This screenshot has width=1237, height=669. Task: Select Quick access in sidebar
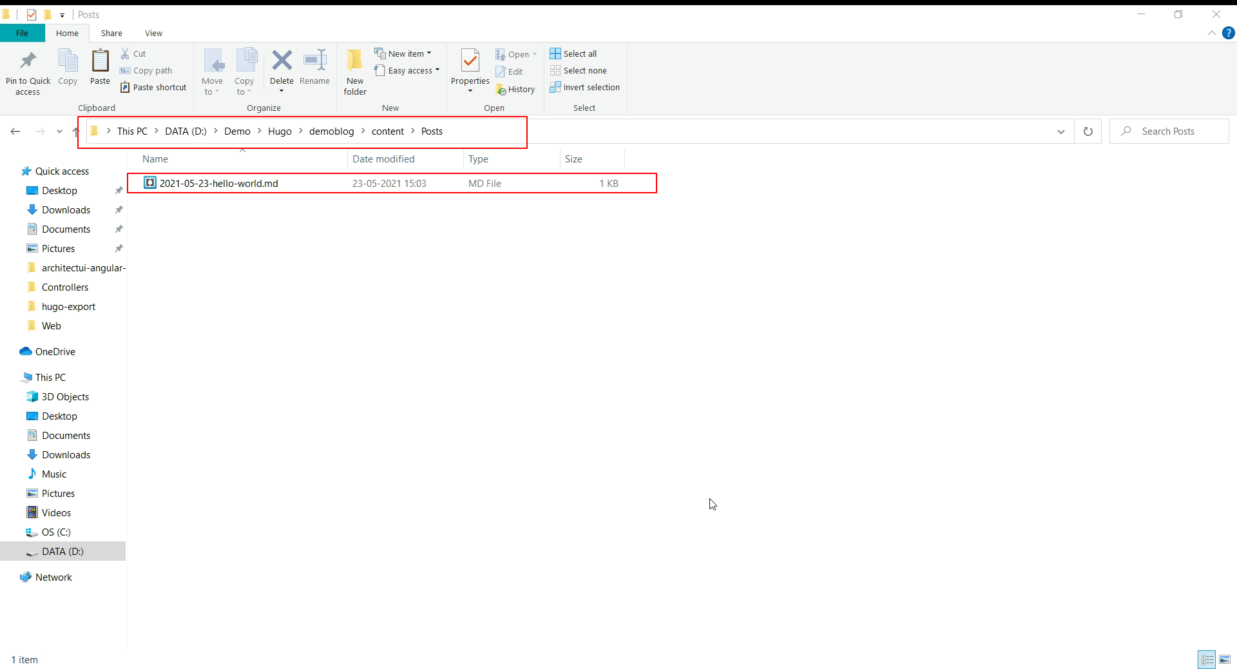pos(62,171)
